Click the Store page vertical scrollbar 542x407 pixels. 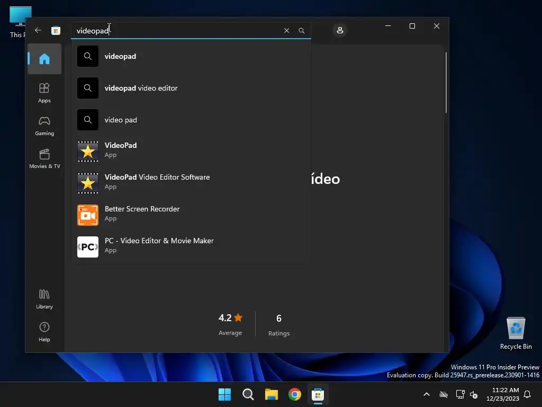click(446, 82)
